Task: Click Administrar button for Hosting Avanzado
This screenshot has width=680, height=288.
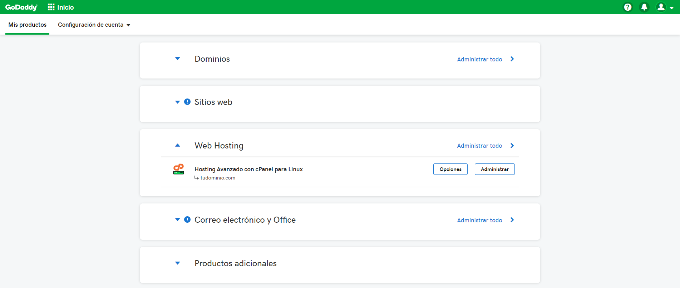Action: tap(494, 169)
